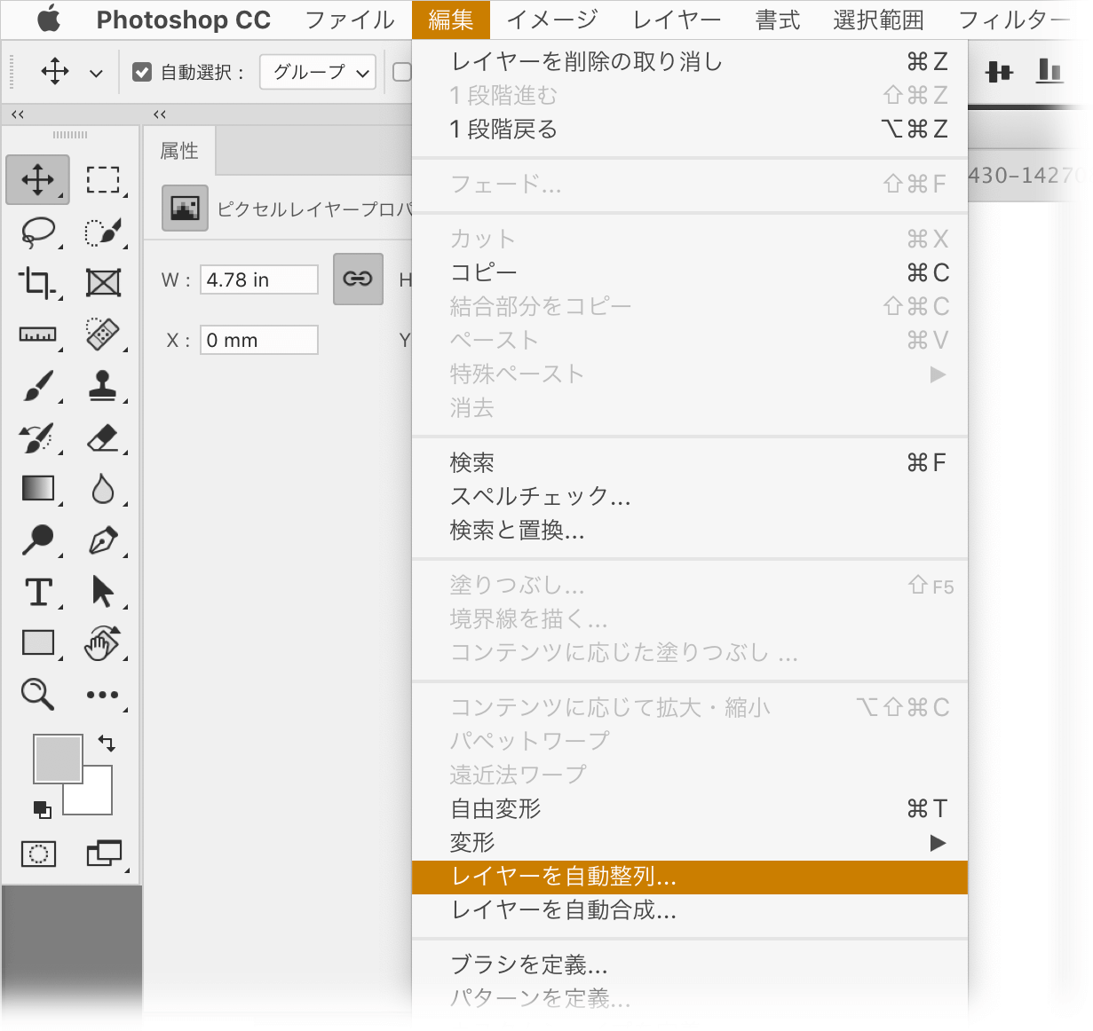Toggle the width-height link constraint

click(358, 279)
